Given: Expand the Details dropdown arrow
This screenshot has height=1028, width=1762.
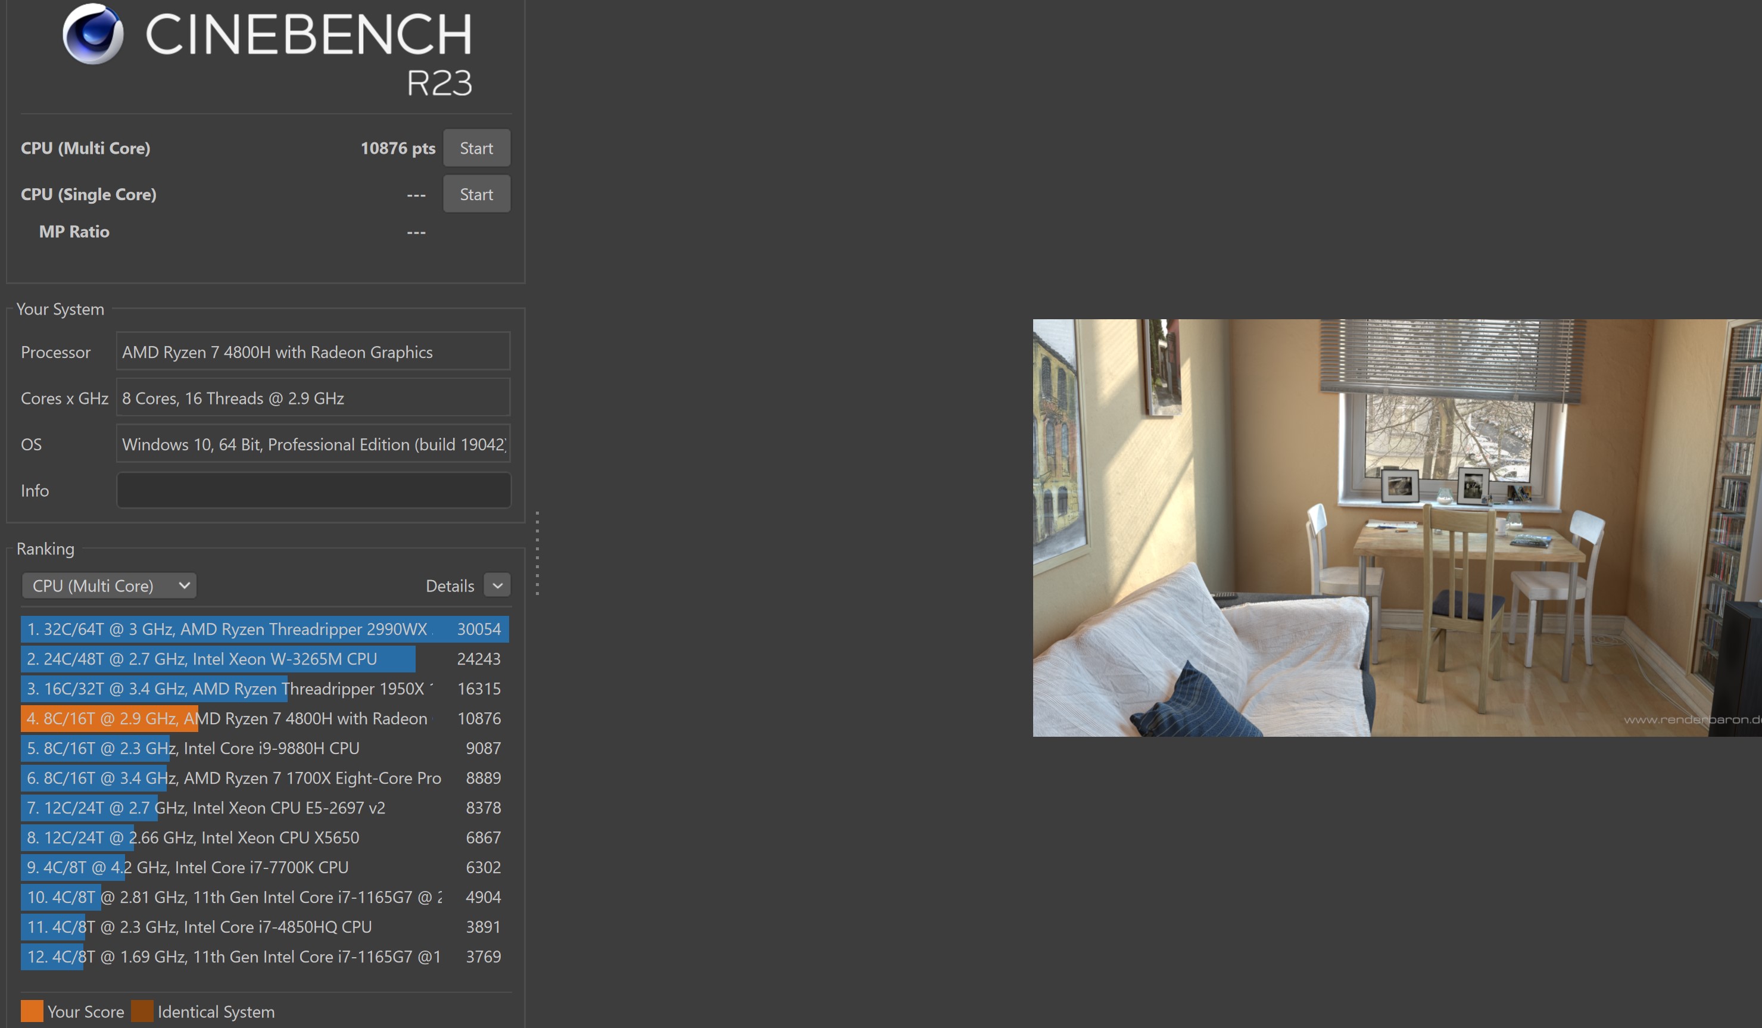Looking at the screenshot, I should click(497, 585).
